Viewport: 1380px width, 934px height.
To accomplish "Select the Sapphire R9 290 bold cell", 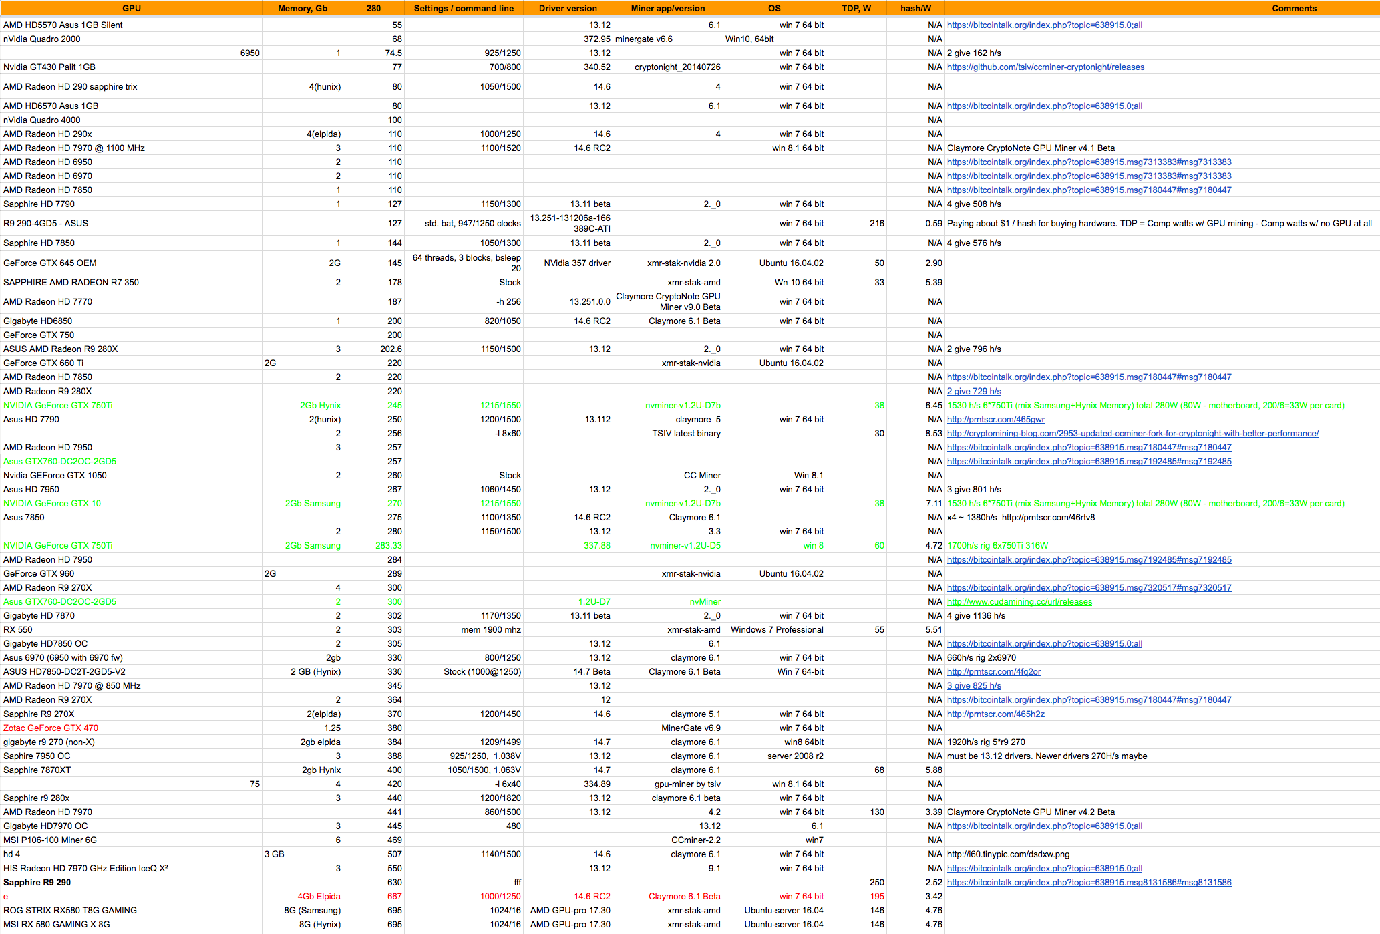I will tap(37, 883).
